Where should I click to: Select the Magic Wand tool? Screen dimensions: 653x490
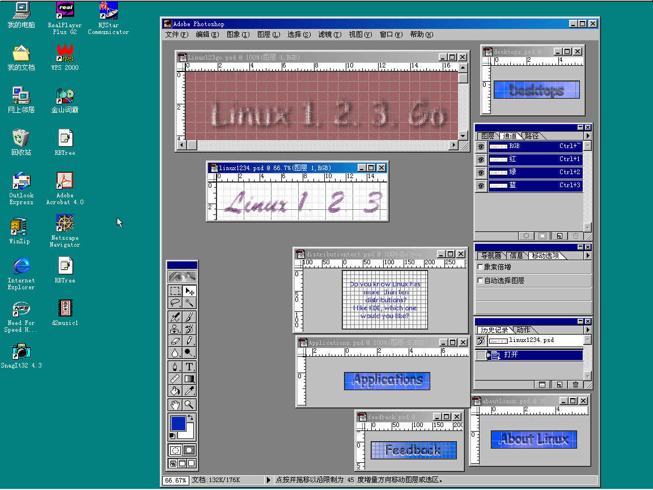(189, 303)
